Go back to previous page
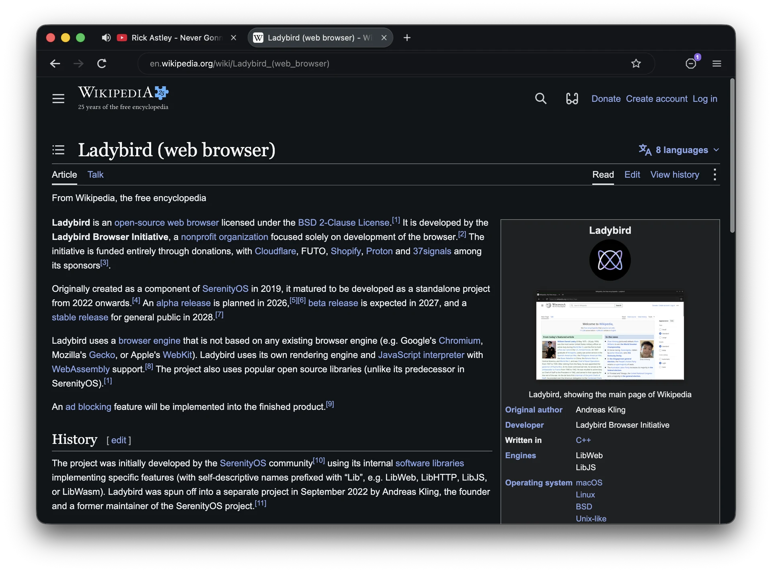Image resolution: width=772 pixels, height=572 pixels. [55, 64]
